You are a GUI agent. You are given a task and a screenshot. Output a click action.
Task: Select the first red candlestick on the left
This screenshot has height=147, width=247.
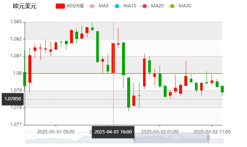point(30,69)
